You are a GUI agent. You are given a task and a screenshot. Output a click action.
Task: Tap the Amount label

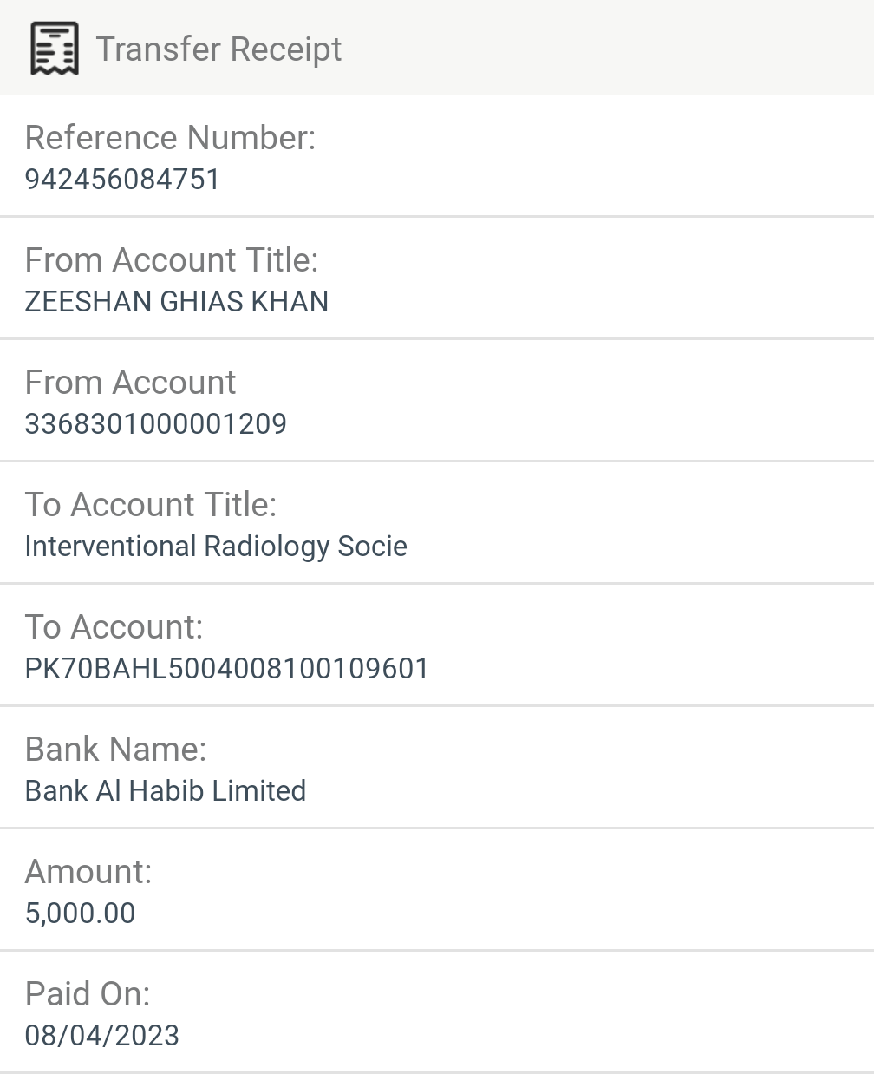(88, 872)
